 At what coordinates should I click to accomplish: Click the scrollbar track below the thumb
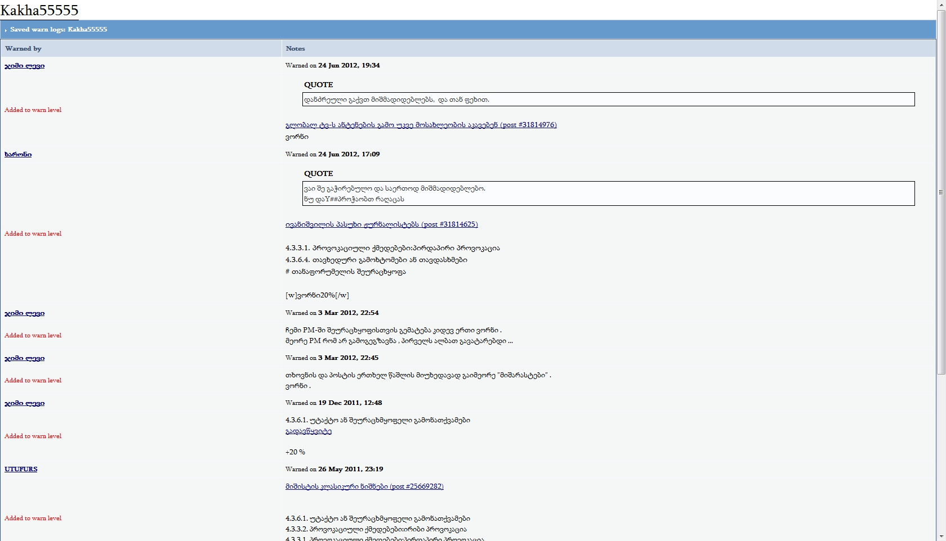tap(941, 450)
